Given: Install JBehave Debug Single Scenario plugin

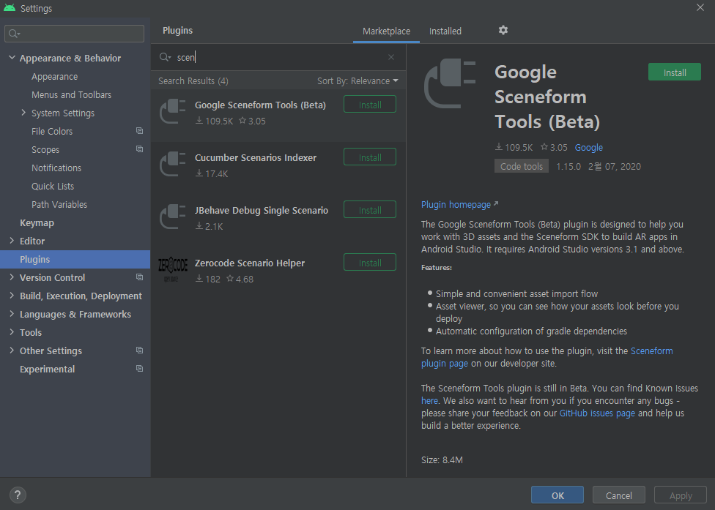Looking at the screenshot, I should click(370, 210).
